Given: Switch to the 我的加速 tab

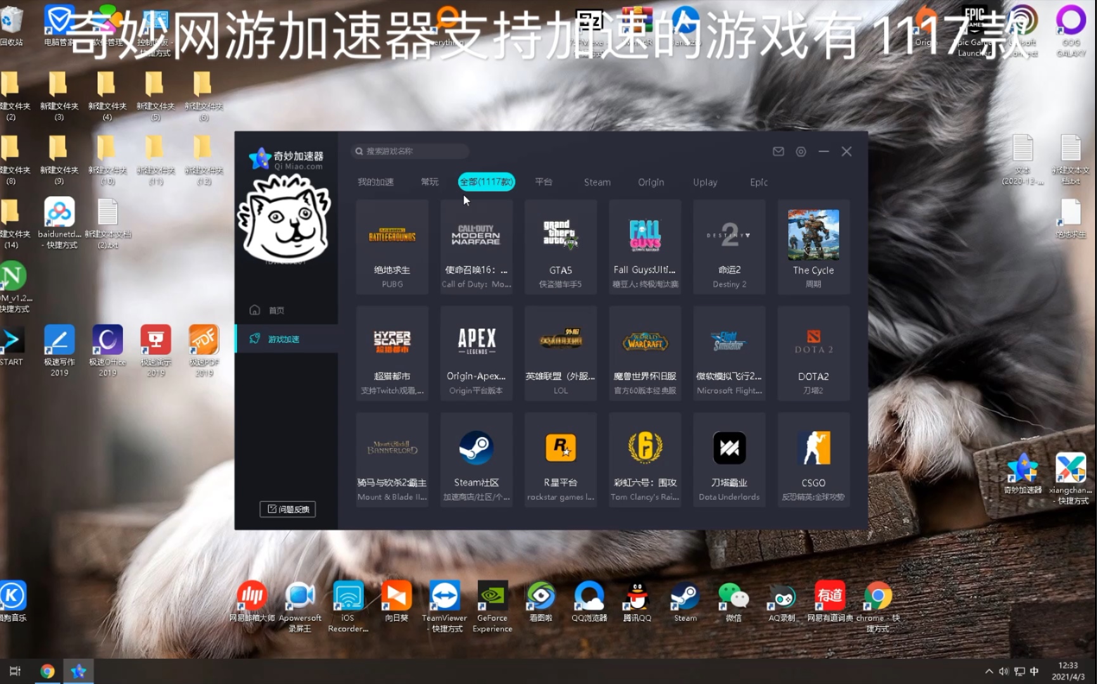Looking at the screenshot, I should point(375,182).
